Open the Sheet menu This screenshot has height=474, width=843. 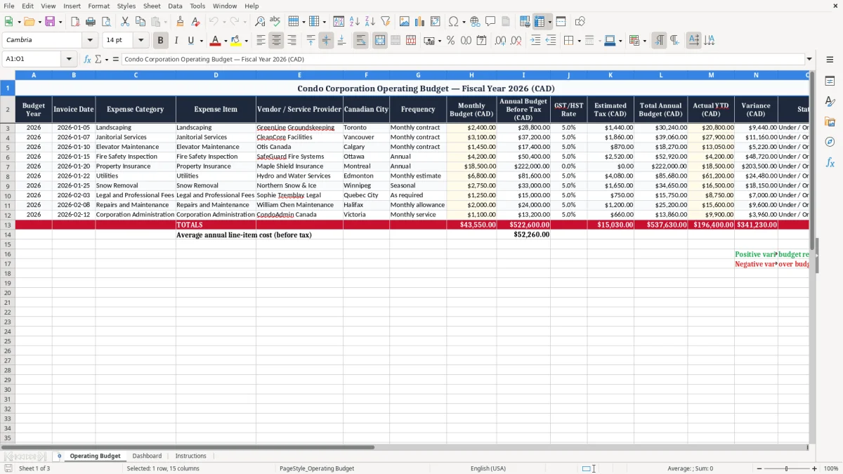pos(152,6)
